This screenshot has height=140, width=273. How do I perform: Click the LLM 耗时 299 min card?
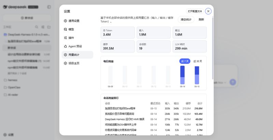(x=190, y=46)
